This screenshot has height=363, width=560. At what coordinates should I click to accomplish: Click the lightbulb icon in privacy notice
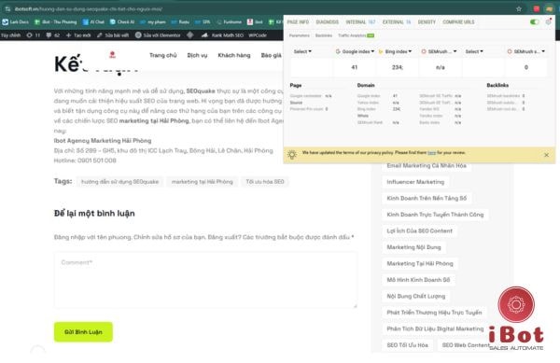[x=292, y=155]
